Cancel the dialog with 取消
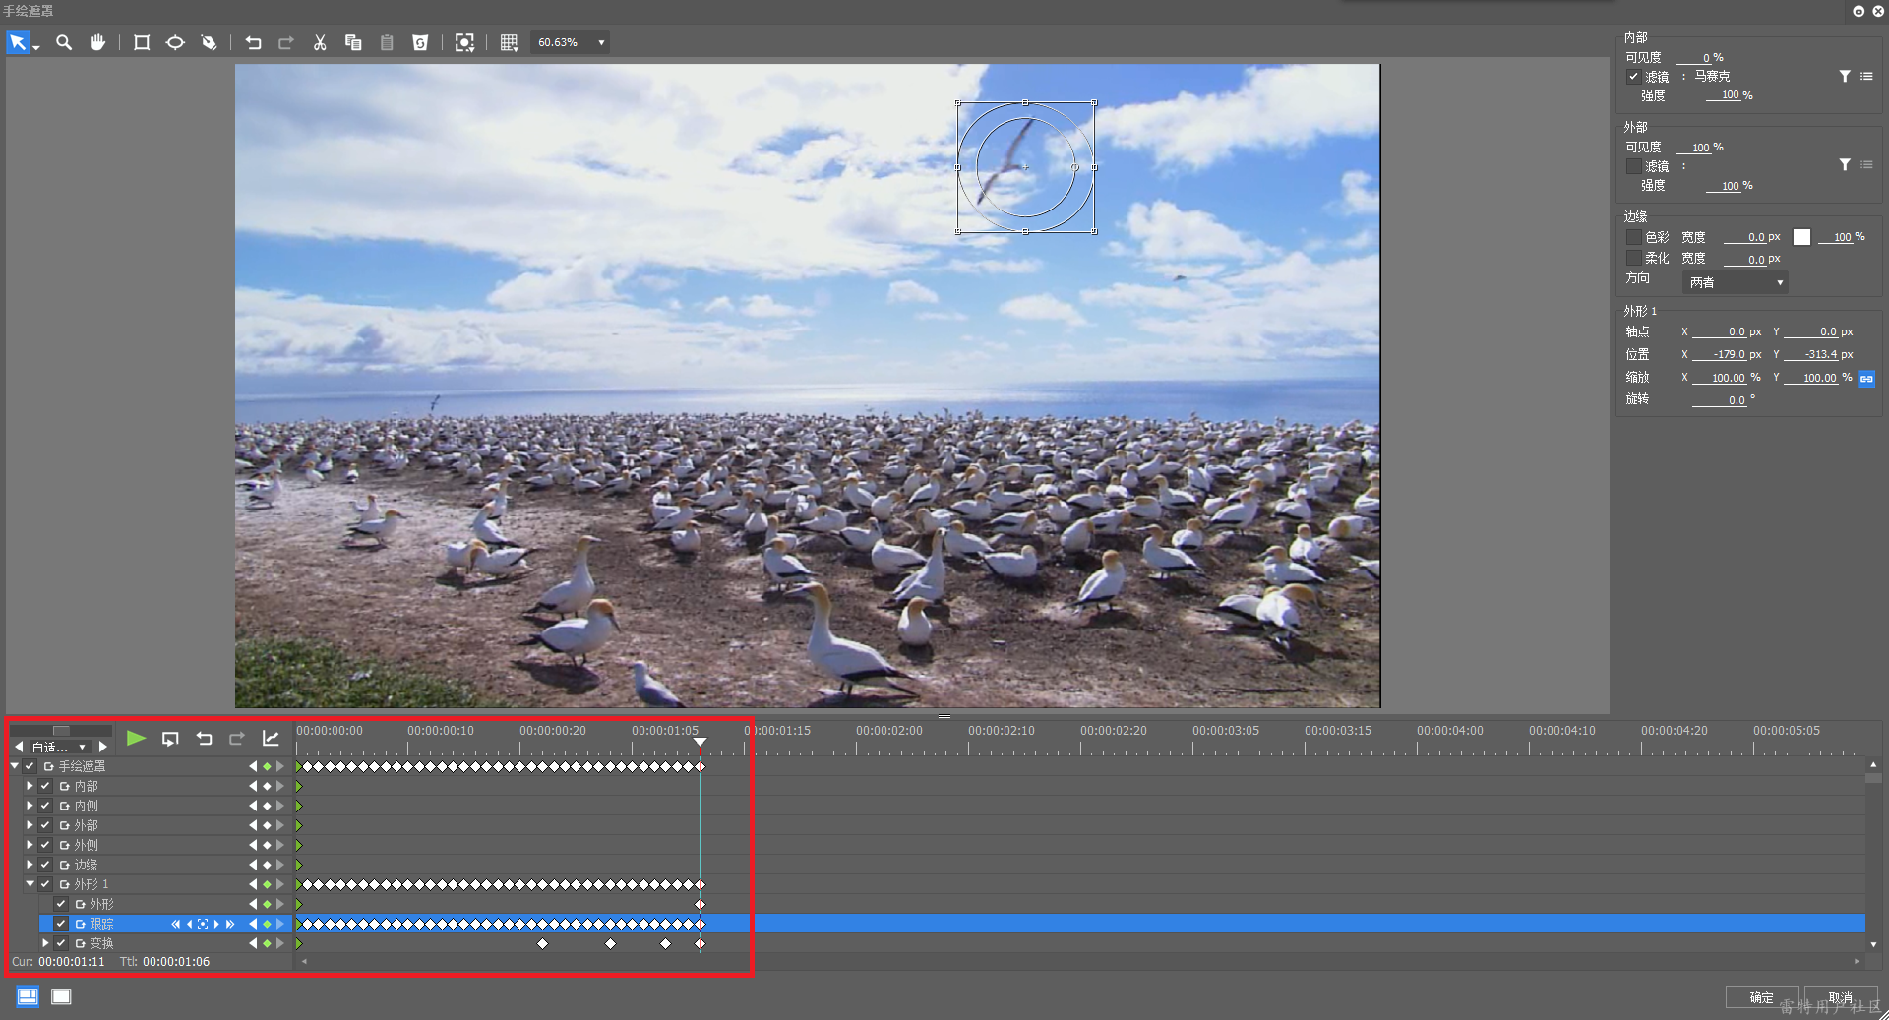The width and height of the screenshot is (1889, 1020). click(x=1842, y=997)
